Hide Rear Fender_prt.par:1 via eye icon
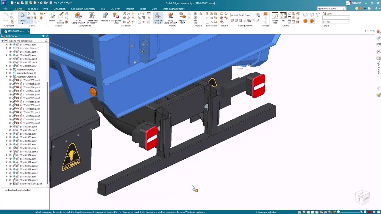Viewport: 381px width, 214px height. pos(10,184)
